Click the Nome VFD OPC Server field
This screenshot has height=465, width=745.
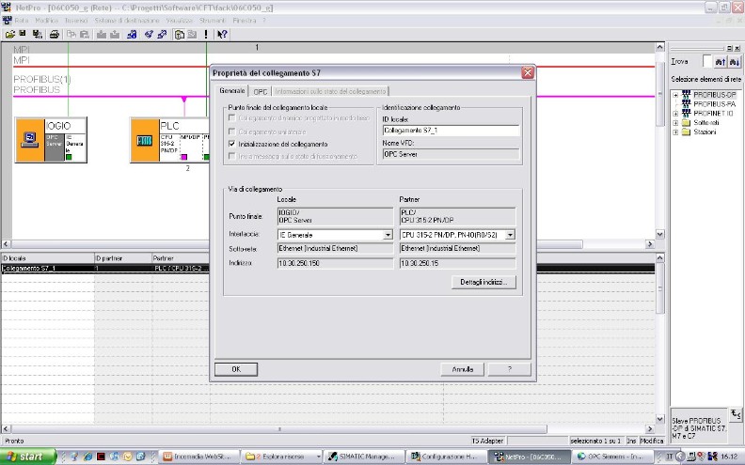pyautogui.click(x=451, y=154)
